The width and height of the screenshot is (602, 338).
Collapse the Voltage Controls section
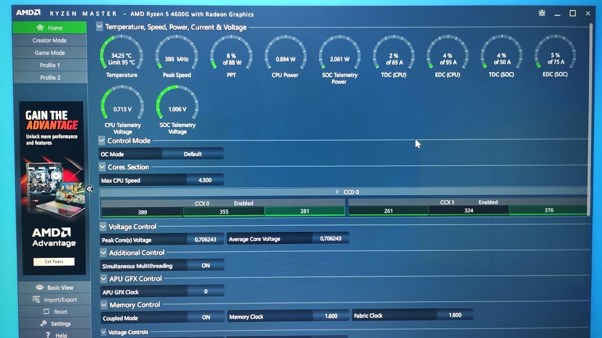(103, 332)
